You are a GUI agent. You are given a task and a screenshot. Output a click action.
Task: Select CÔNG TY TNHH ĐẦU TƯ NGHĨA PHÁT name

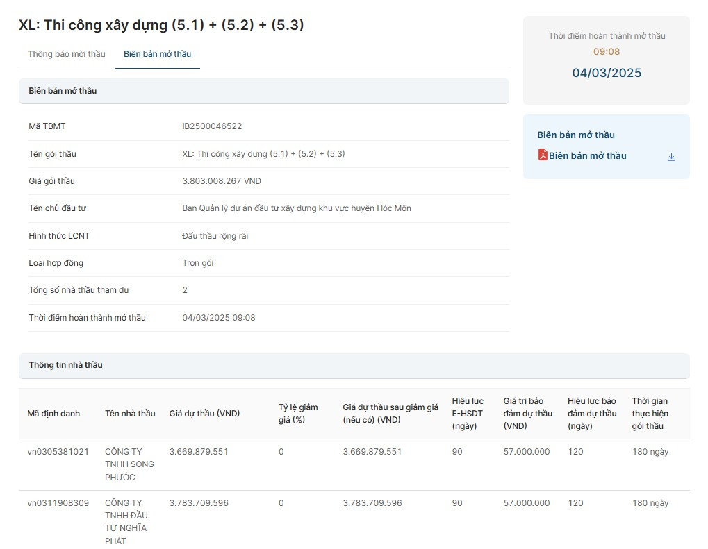point(126,521)
